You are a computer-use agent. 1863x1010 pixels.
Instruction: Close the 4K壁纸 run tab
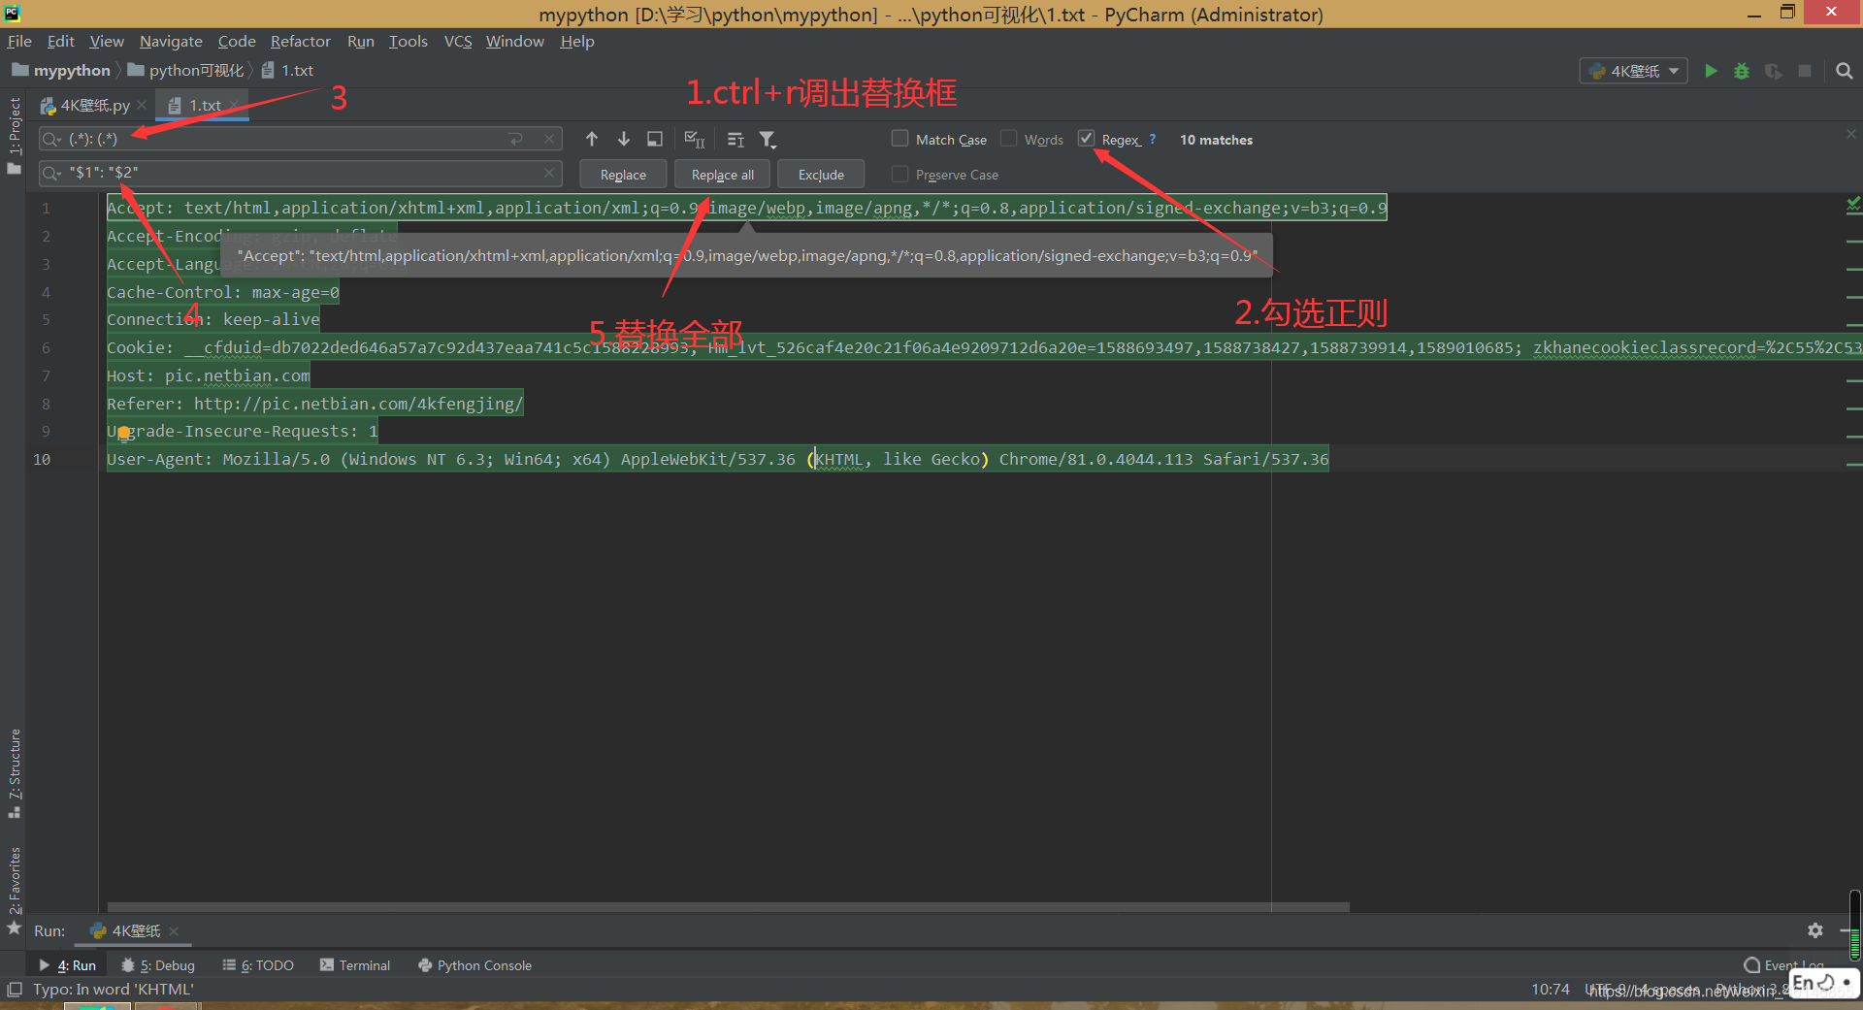[174, 931]
